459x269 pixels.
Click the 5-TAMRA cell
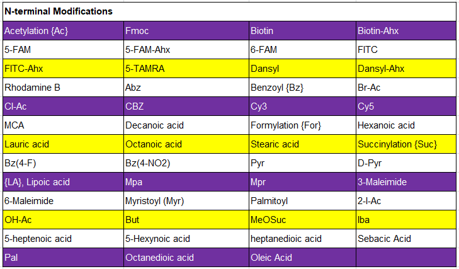pos(185,68)
